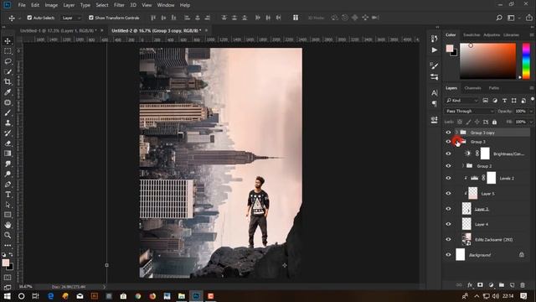
Task: Switch to the Untitled-1 document tab
Action: click(x=58, y=30)
